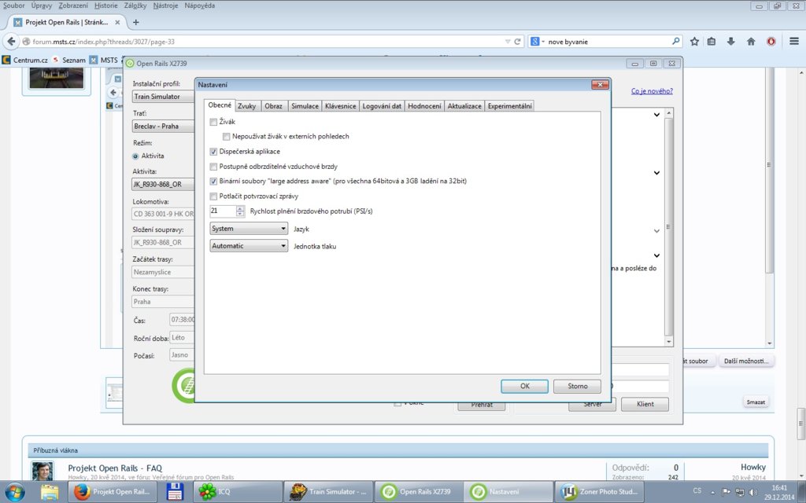Increase brake pipe charging rate stepper
This screenshot has width=806, height=503.
pos(240,208)
